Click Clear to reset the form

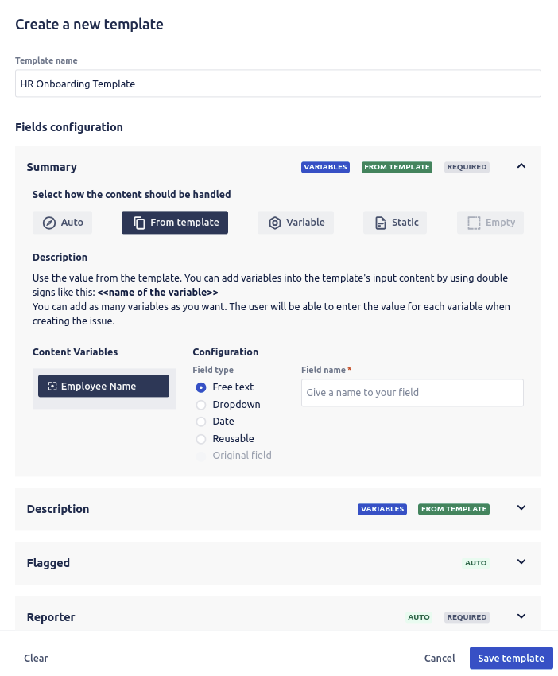[x=36, y=659]
